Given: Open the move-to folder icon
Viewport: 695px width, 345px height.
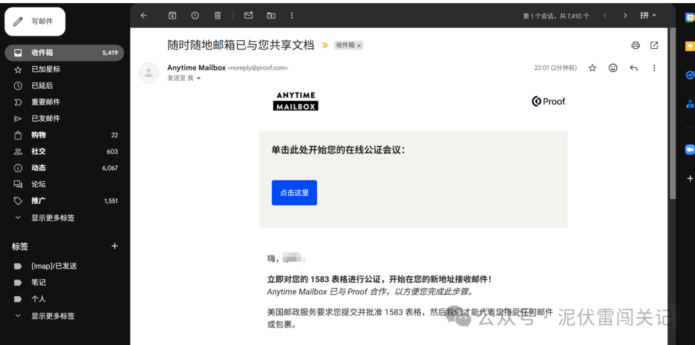Looking at the screenshot, I should (271, 15).
